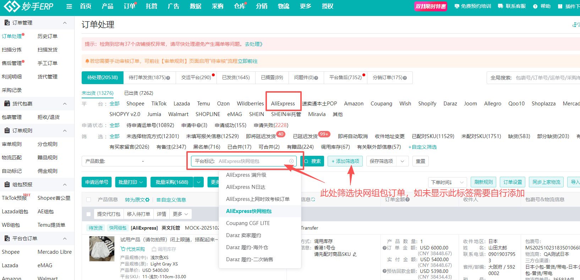Viewport: 580px width, 280px height.
Task: Click the 去处理 link in the warning
Action: [x=253, y=44]
